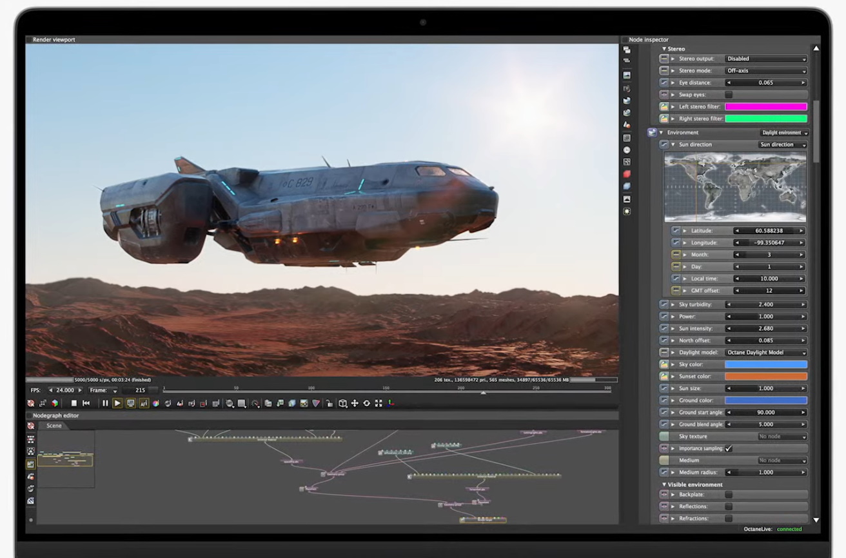Enable the Swap eyes checkbox
846x558 pixels.
(x=729, y=95)
